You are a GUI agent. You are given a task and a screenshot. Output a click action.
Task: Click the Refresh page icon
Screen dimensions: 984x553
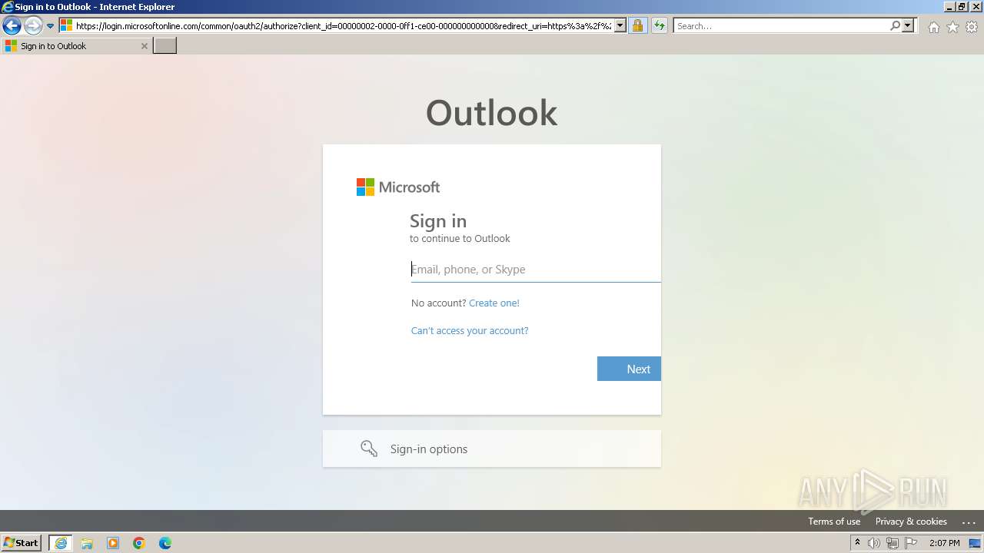[660, 26]
